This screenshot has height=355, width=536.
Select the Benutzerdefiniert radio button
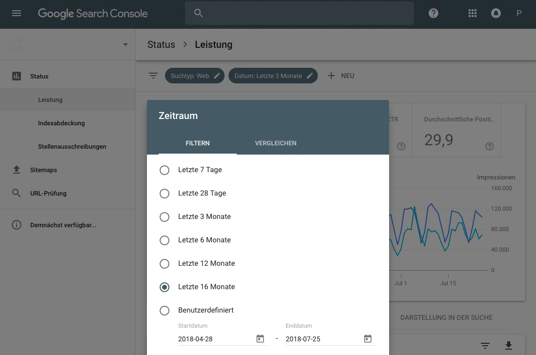tap(165, 310)
